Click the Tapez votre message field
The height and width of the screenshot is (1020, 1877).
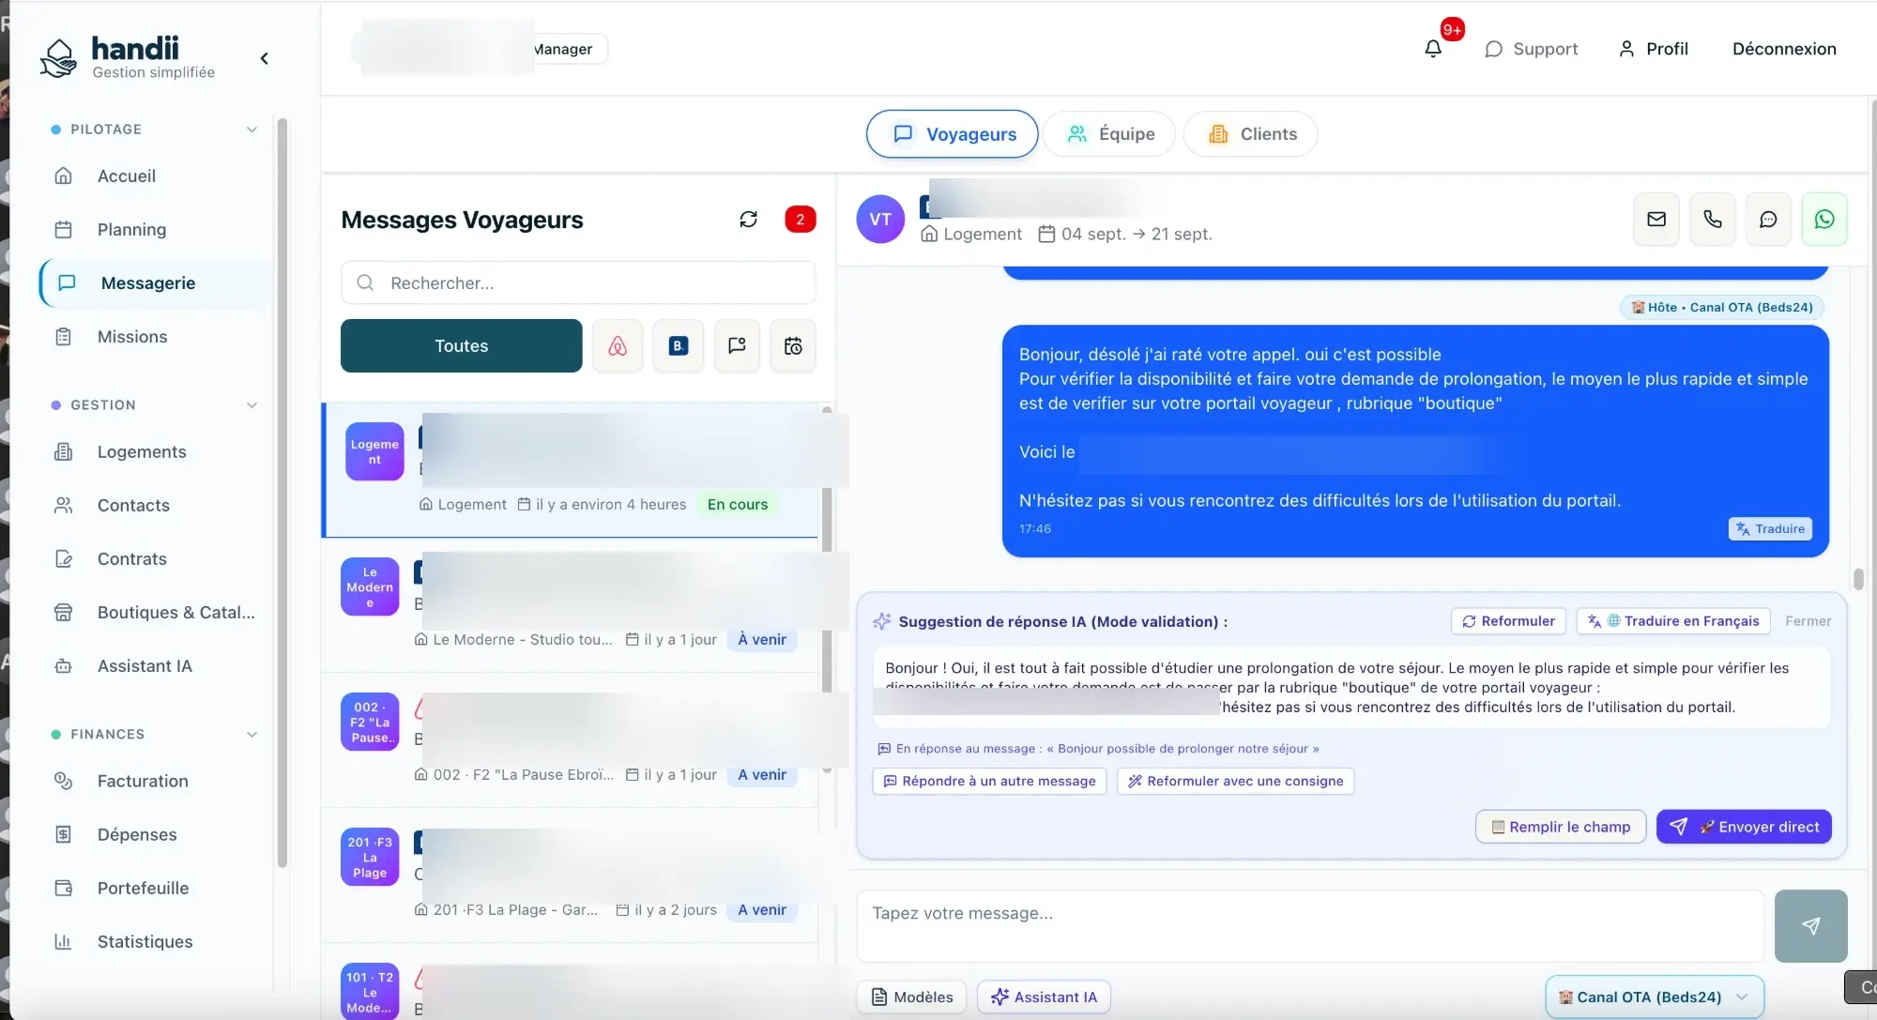[x=1310, y=926]
